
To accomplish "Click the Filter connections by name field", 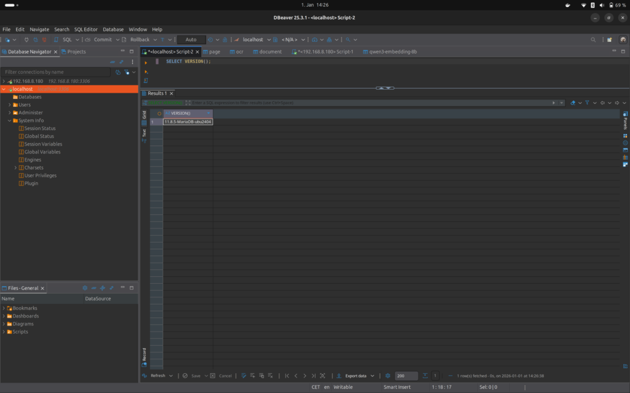I will [x=57, y=72].
